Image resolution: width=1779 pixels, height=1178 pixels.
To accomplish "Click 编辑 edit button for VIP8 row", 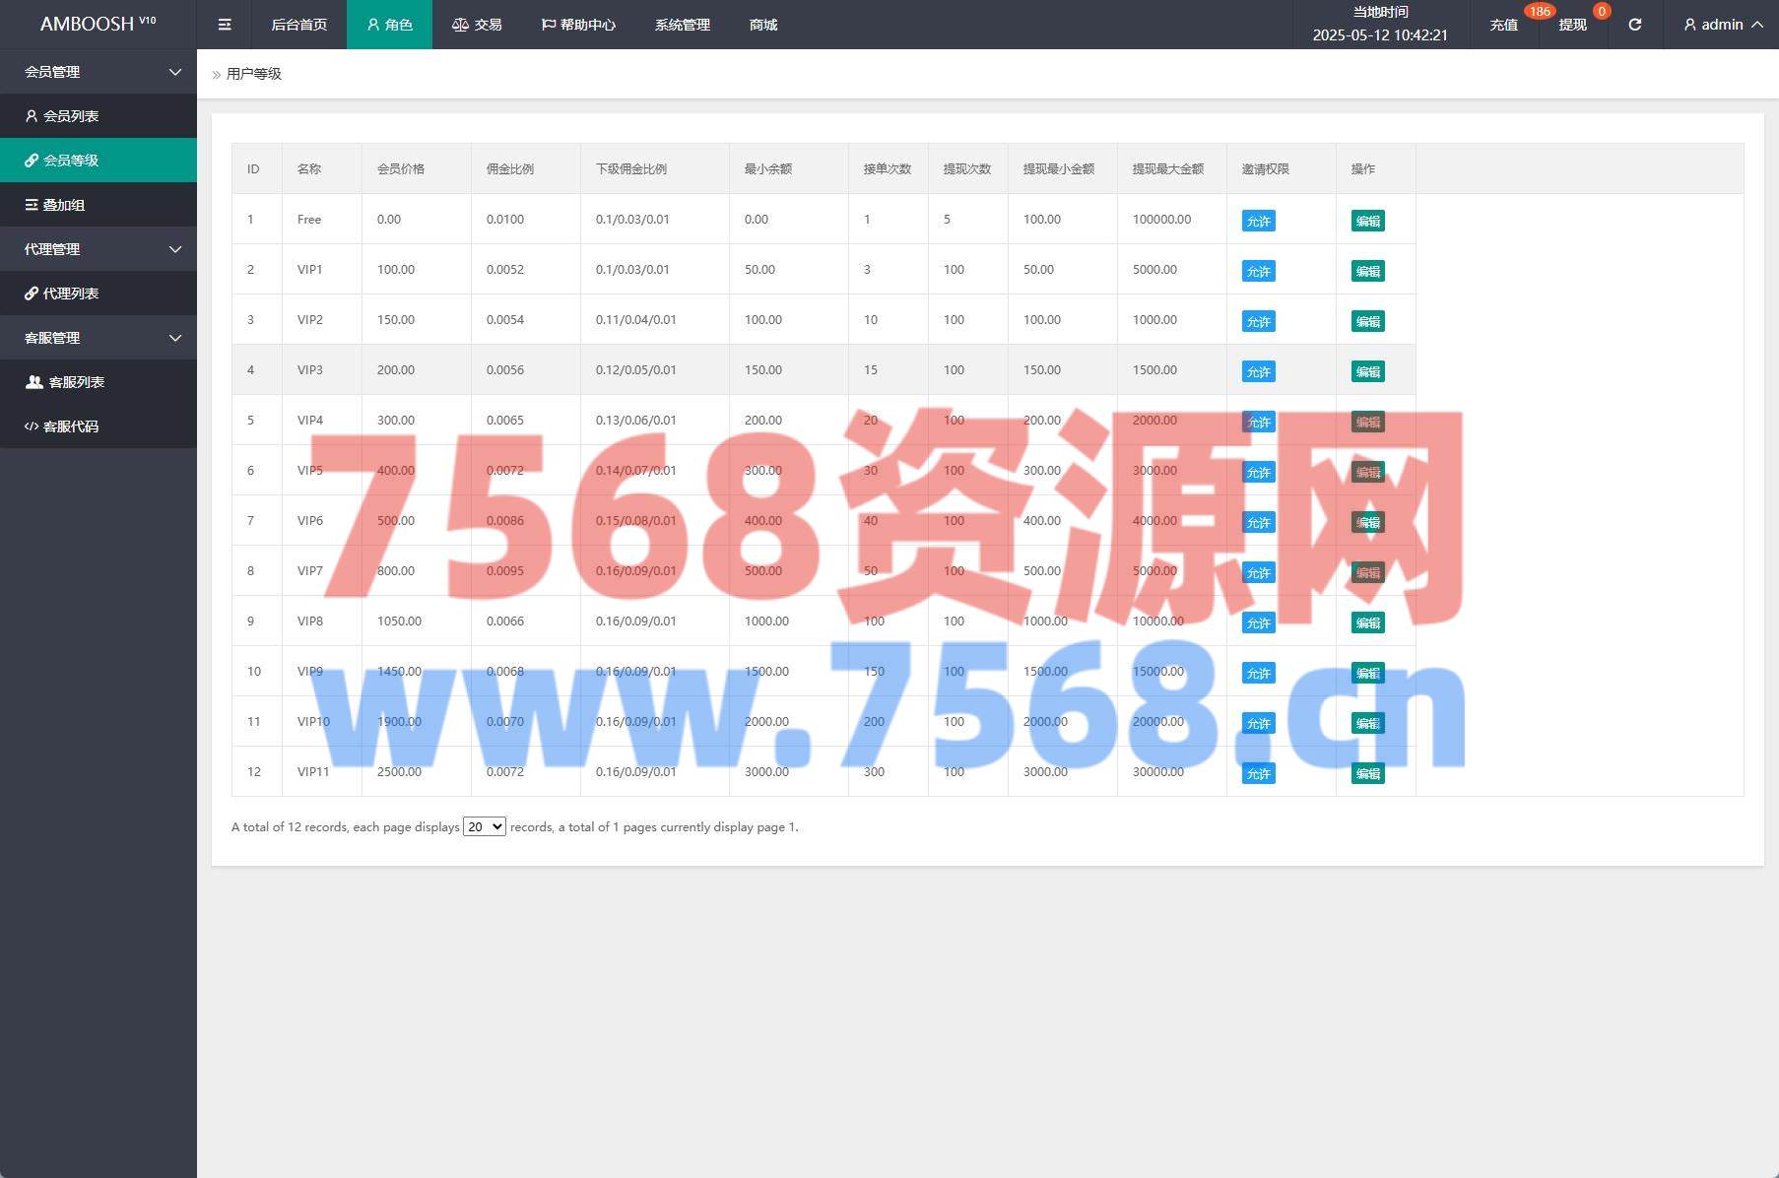I will point(1367,622).
